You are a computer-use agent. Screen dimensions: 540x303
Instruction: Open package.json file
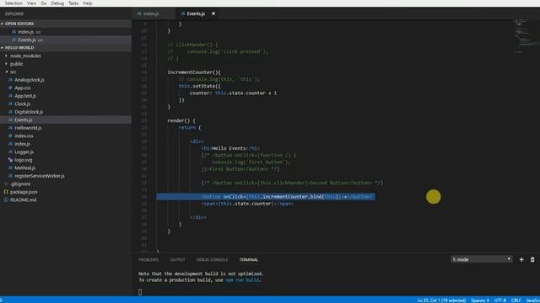pyautogui.click(x=24, y=192)
